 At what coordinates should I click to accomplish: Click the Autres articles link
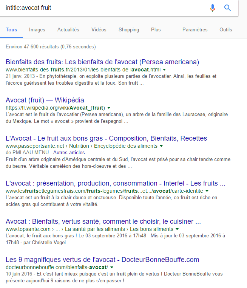[x=69, y=153]
